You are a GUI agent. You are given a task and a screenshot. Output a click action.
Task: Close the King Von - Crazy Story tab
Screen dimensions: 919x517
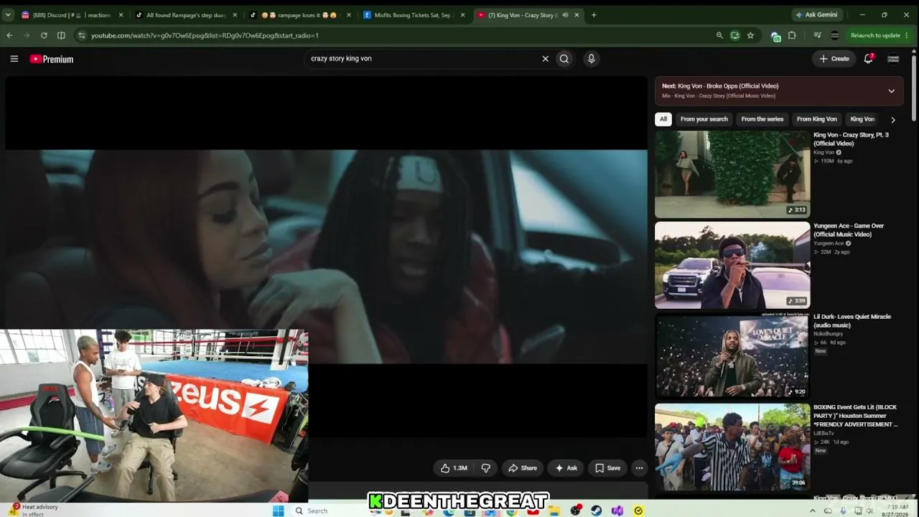(576, 15)
